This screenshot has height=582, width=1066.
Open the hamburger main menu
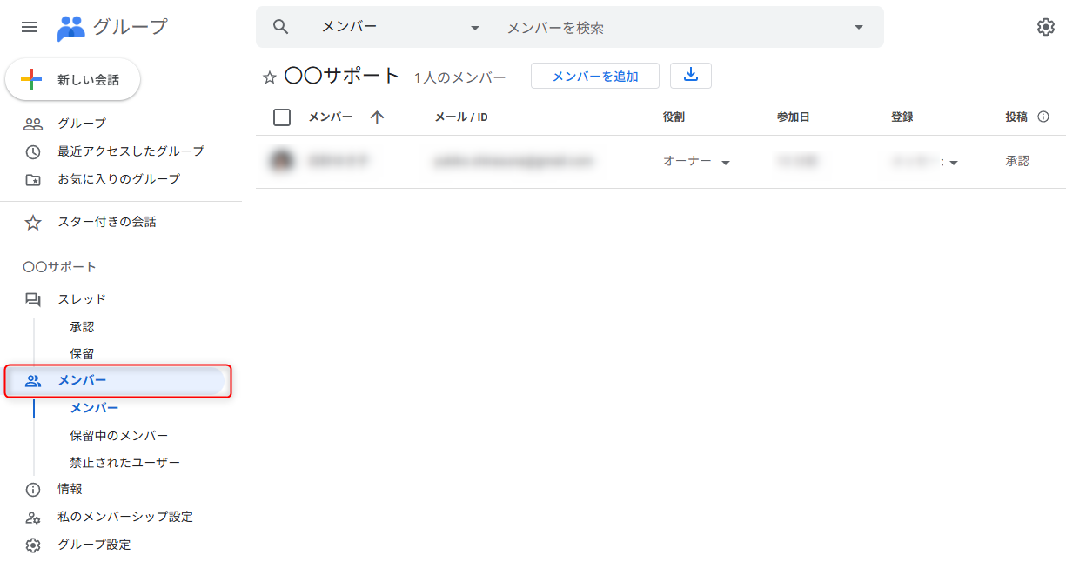tap(30, 27)
